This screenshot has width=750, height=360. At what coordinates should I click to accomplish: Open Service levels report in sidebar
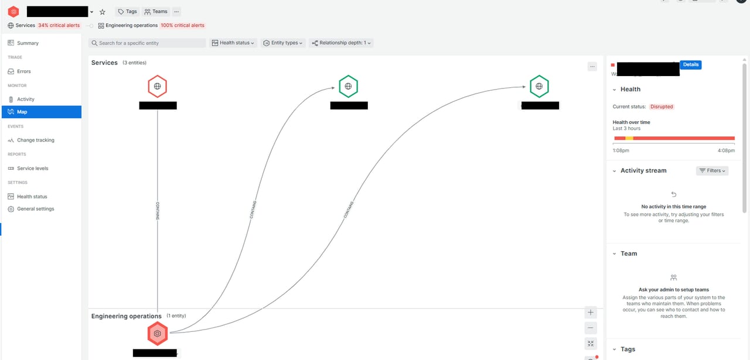(x=32, y=169)
